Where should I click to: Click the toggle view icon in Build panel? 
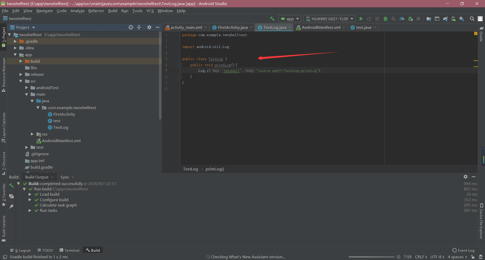11,196
